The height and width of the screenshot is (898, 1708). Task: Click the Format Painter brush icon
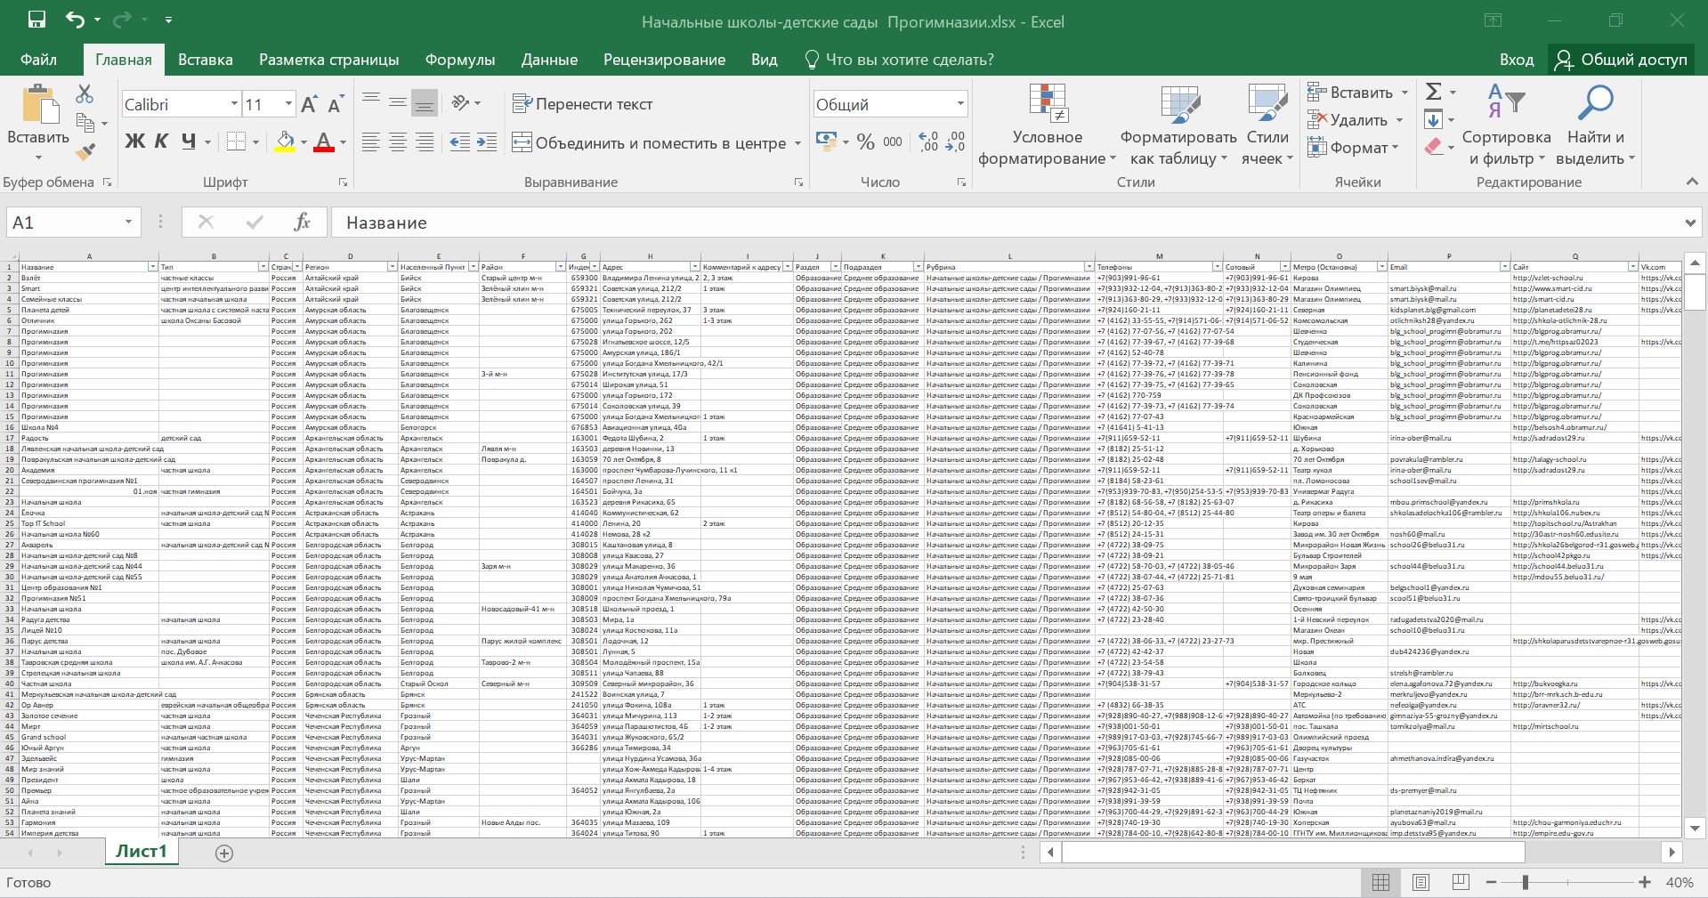point(85,152)
